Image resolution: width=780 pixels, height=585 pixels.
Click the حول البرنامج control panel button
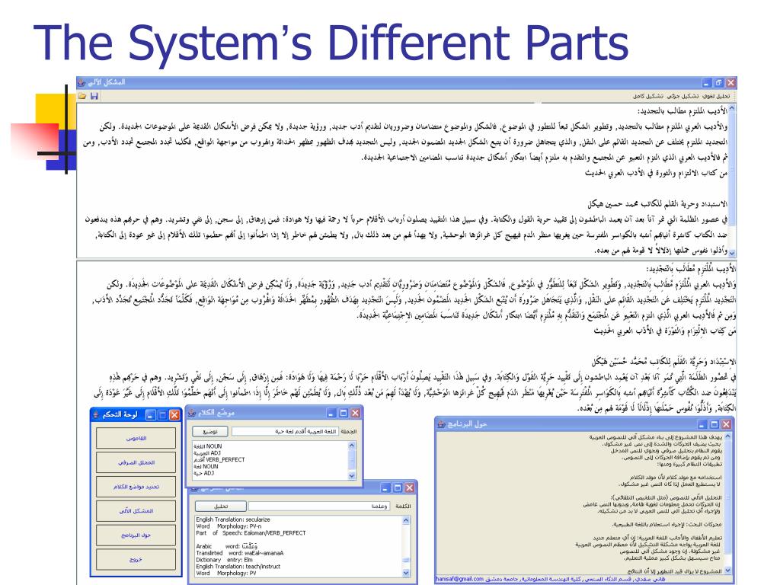136,535
